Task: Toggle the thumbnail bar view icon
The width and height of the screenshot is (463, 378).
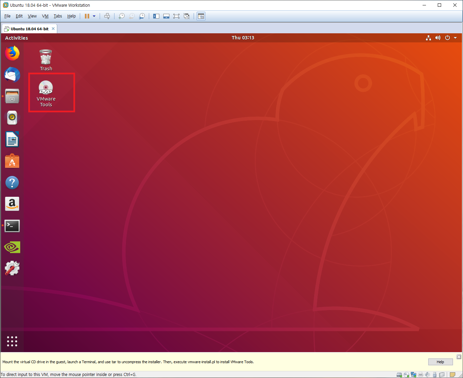Action: pos(166,16)
